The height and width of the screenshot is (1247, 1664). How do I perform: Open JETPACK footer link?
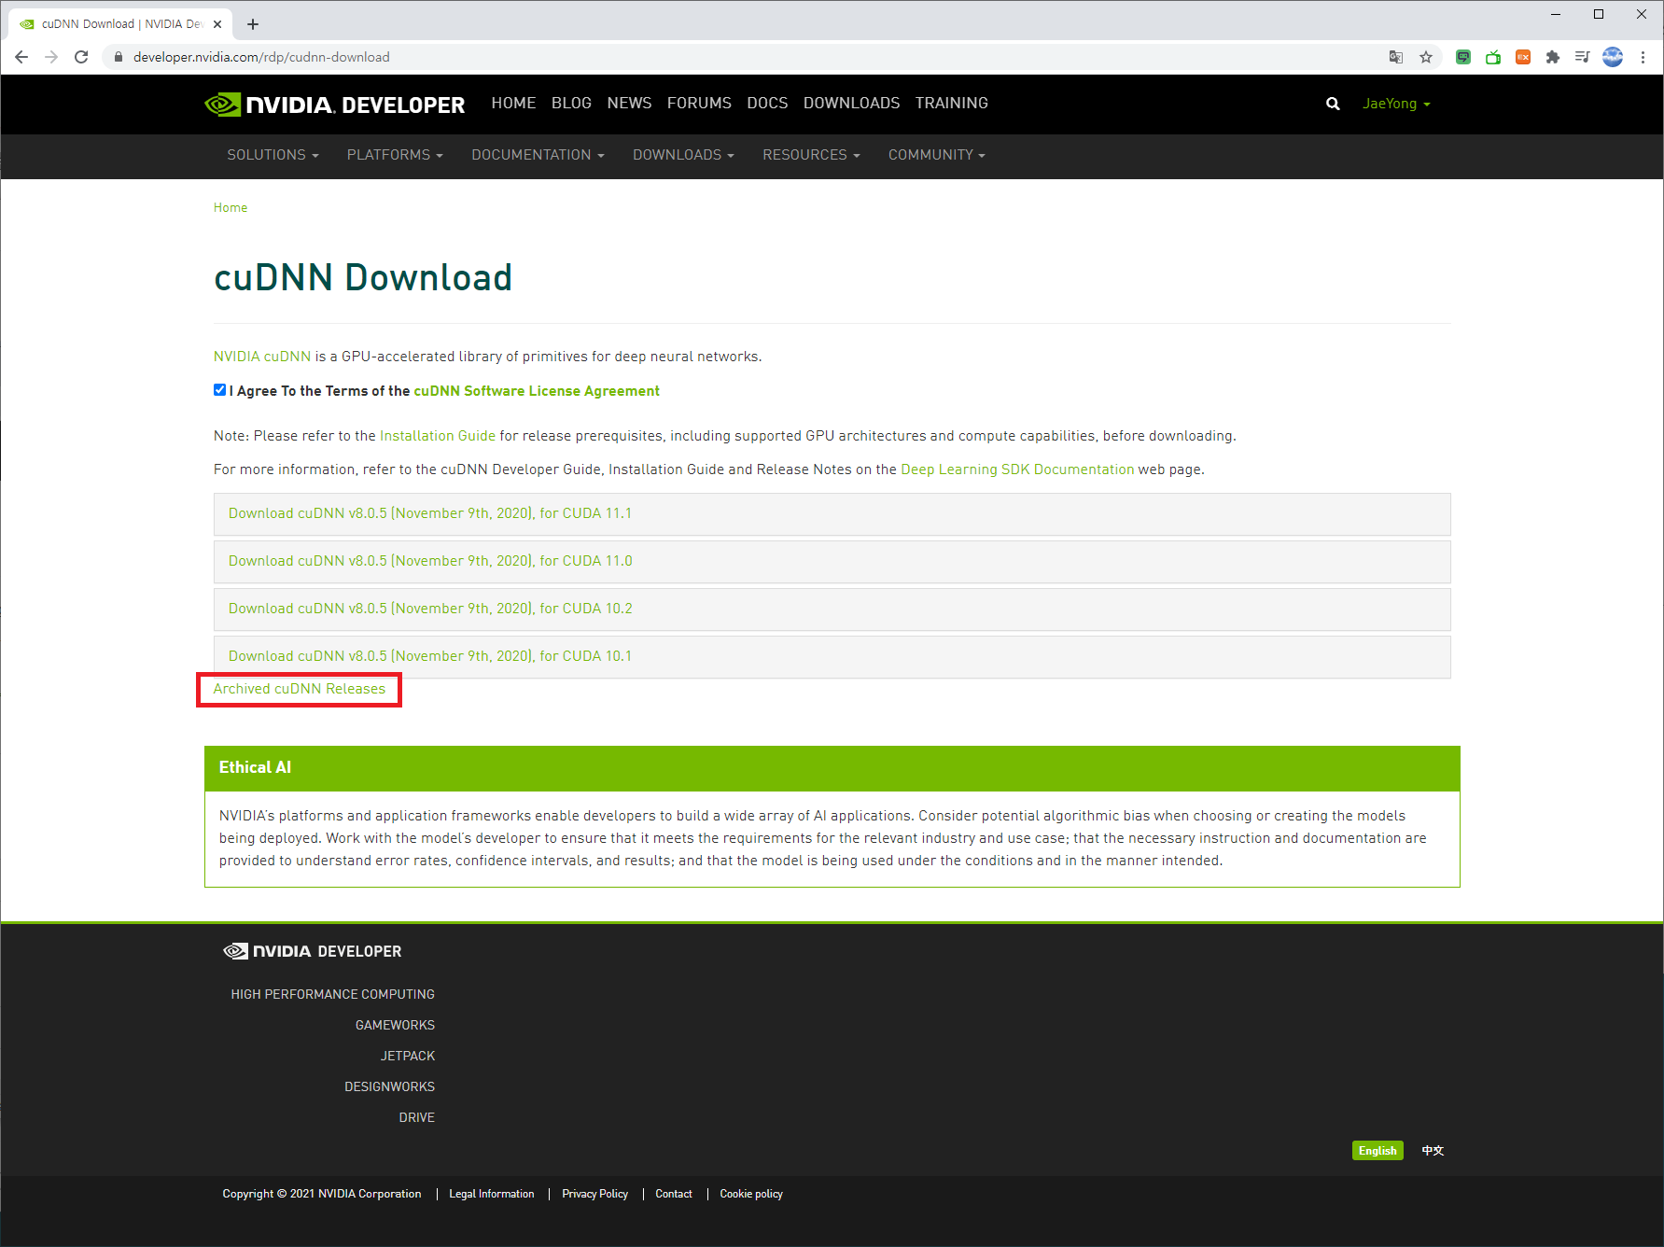[x=408, y=1056]
